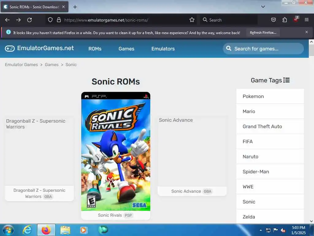Open the uBlock Origin extension icon

[x=296, y=19]
